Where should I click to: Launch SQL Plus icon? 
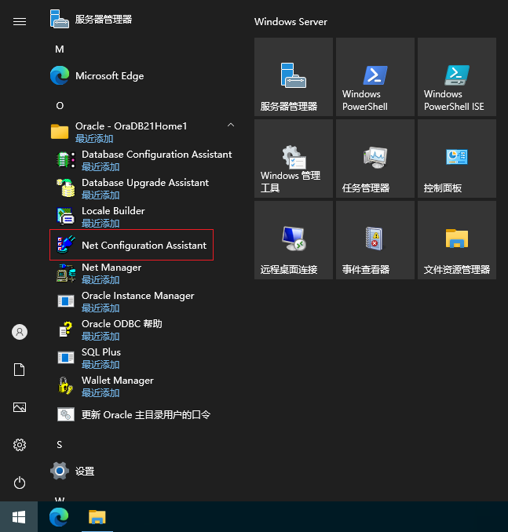tap(65, 358)
